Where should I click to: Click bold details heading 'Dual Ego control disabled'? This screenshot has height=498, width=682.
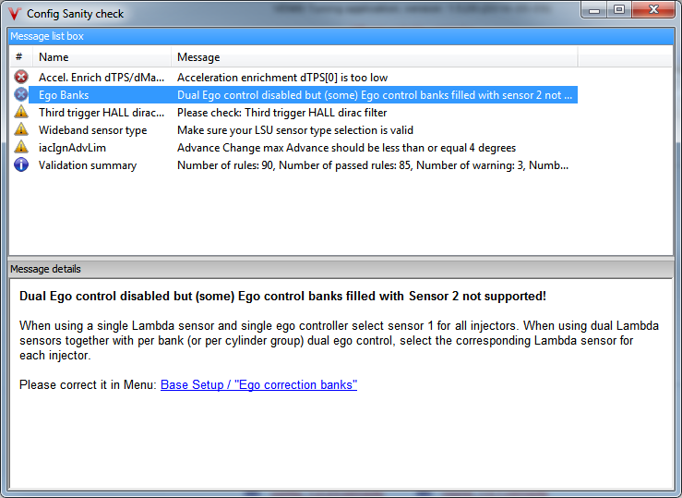point(282,296)
